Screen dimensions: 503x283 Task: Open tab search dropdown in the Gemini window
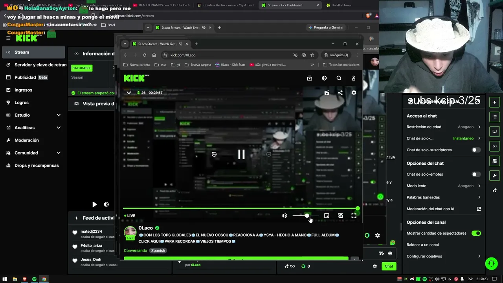pyautogui.click(x=148, y=28)
